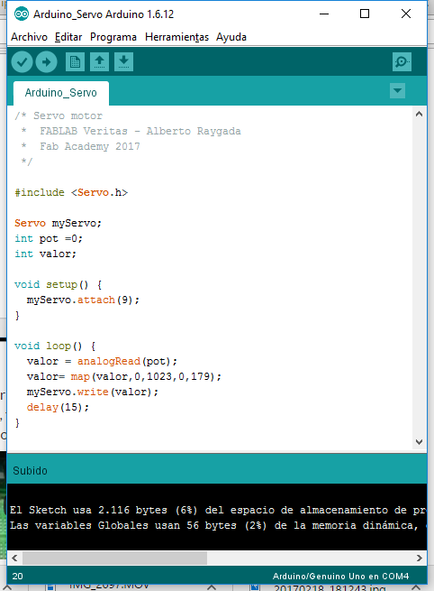The height and width of the screenshot is (591, 434).
Task: Create a new sketch with the New icon
Action: pyautogui.click(x=75, y=62)
